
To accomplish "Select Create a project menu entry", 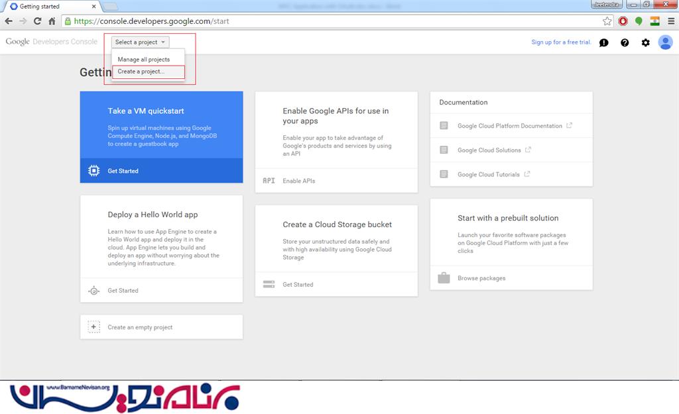I will click(x=141, y=72).
